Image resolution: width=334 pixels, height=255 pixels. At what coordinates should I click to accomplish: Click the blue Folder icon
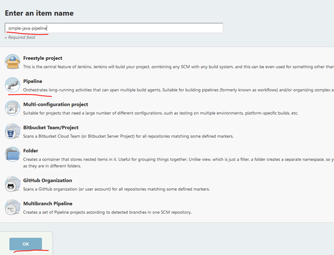point(13,154)
